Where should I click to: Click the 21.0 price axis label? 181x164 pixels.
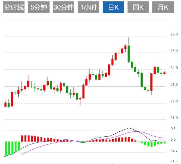174,118
